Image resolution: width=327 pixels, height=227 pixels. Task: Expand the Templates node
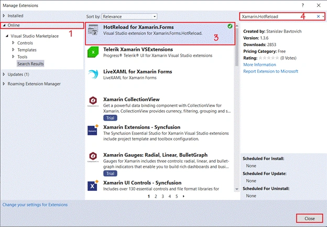tap(13, 50)
